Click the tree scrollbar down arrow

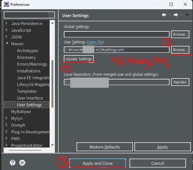[52, 145]
